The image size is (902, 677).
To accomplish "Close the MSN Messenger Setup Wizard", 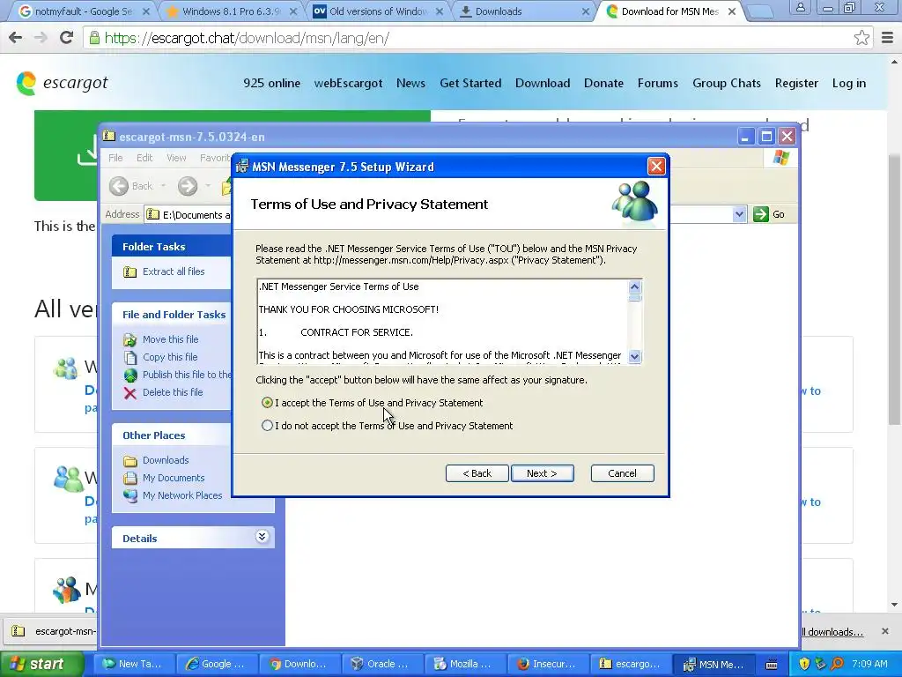I will tap(655, 167).
